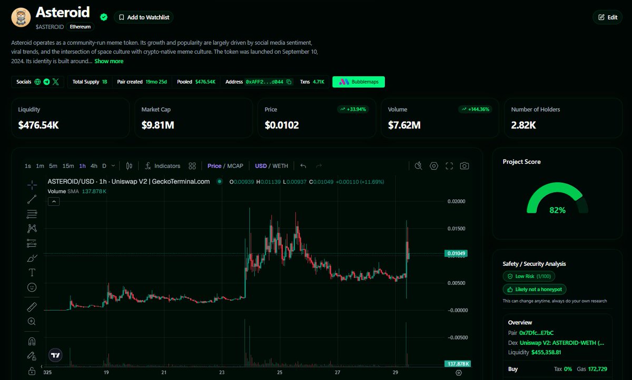Click Likely not a honeypot badge
Viewport: 632px width, 380px height.
point(535,289)
